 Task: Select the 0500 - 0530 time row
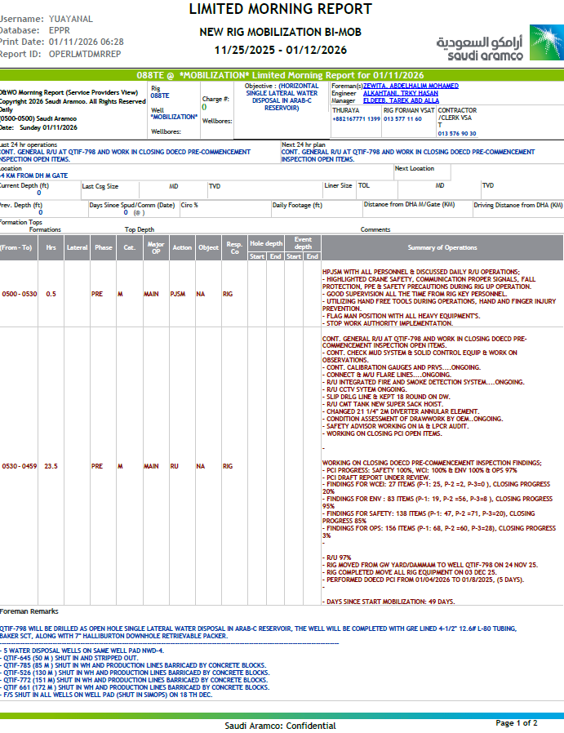17,293
